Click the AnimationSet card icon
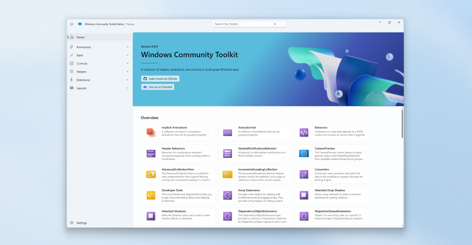The width and height of the screenshot is (472, 245). [x=227, y=132]
